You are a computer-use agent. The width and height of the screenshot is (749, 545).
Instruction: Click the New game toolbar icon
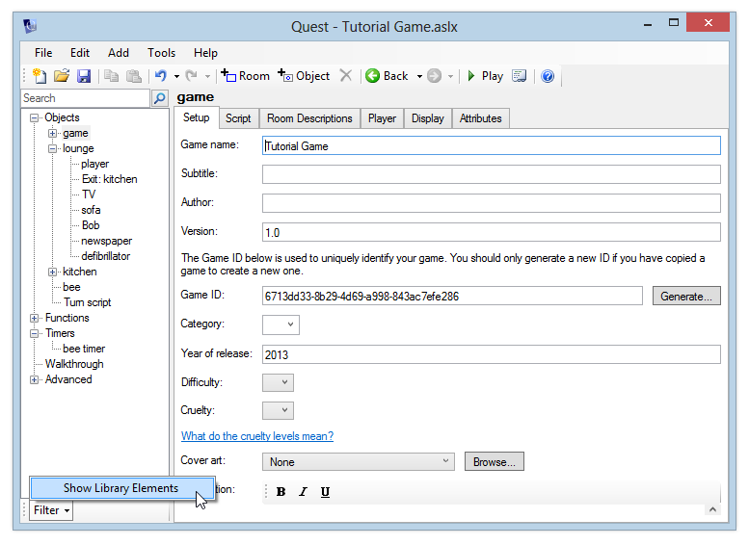pyautogui.click(x=40, y=76)
